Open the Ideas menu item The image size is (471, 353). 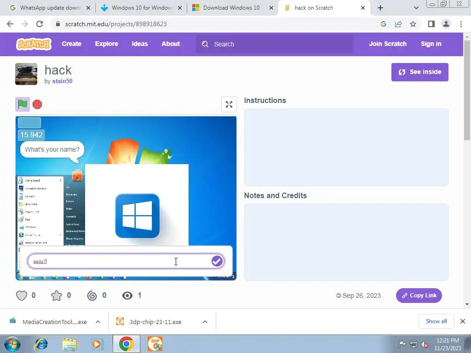click(x=140, y=44)
